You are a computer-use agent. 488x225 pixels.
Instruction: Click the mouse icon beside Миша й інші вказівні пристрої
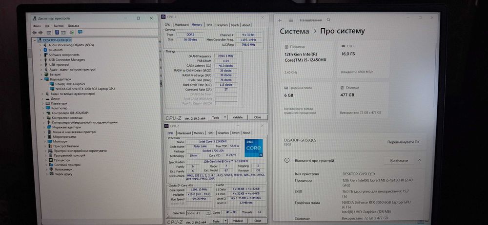click(x=49, y=132)
